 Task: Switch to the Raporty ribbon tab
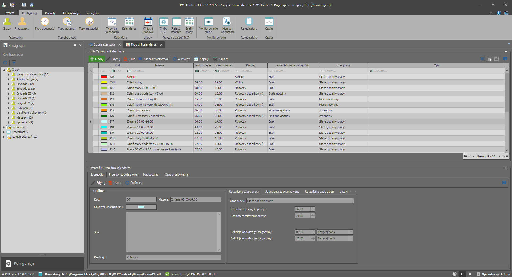(50, 13)
